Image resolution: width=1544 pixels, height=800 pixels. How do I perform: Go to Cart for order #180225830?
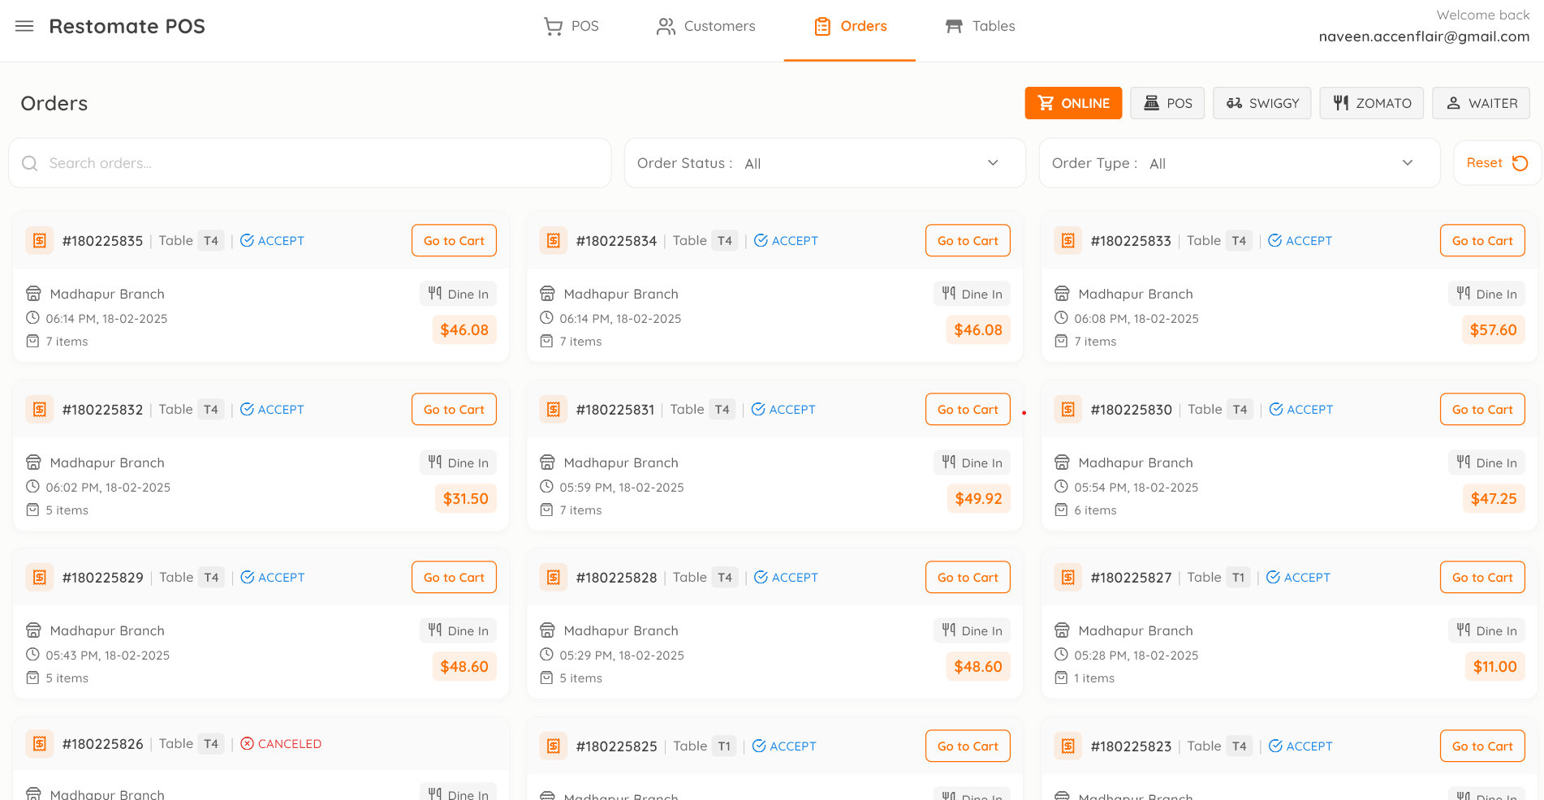coord(1482,409)
